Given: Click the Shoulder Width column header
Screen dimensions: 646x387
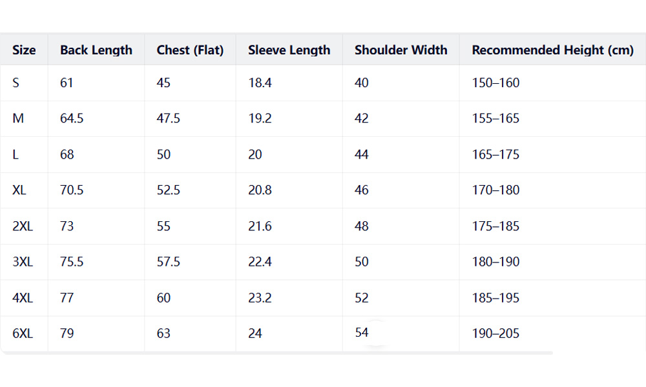Looking at the screenshot, I should point(401,50).
